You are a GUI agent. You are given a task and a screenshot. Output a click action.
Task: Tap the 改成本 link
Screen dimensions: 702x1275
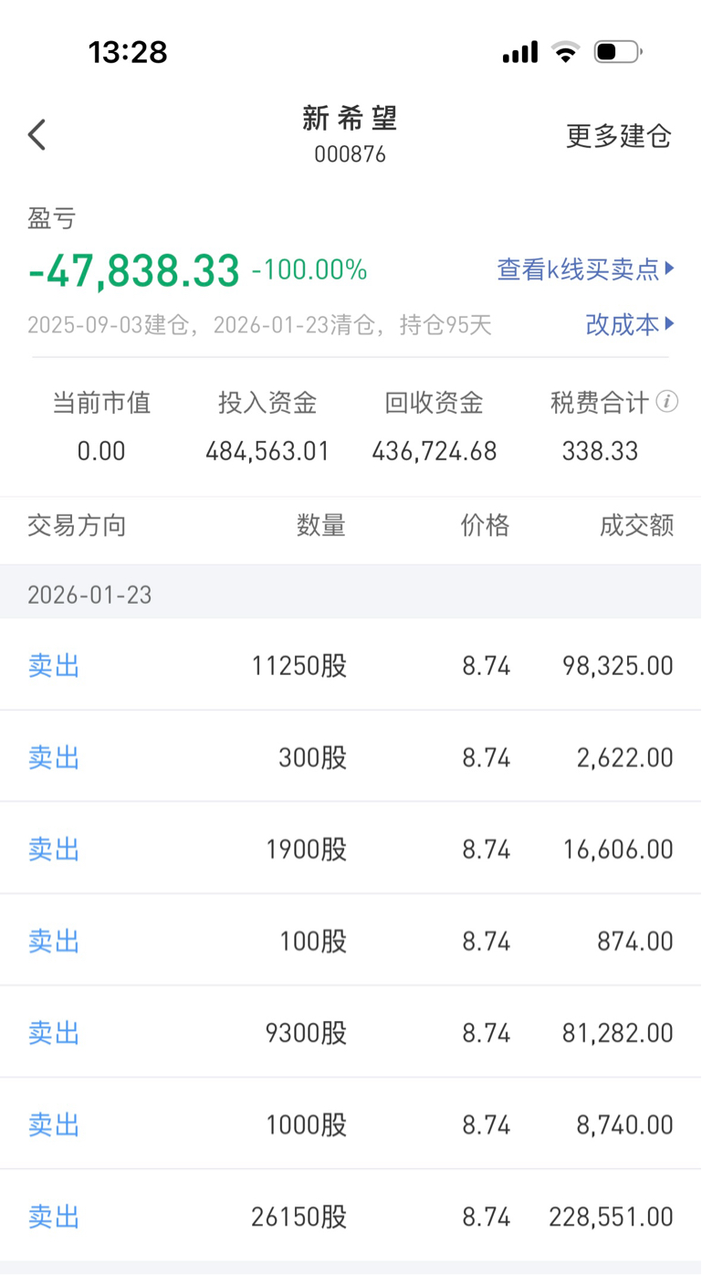pyautogui.click(x=630, y=323)
